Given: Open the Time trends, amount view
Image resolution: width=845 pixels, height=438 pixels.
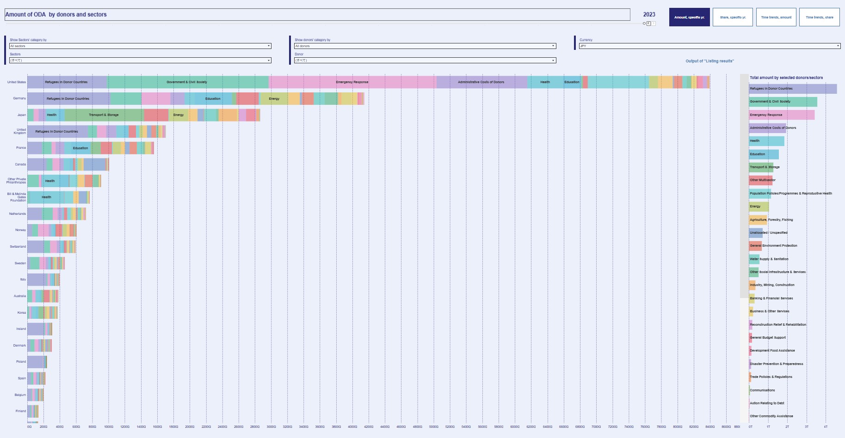Looking at the screenshot, I should pyautogui.click(x=776, y=17).
